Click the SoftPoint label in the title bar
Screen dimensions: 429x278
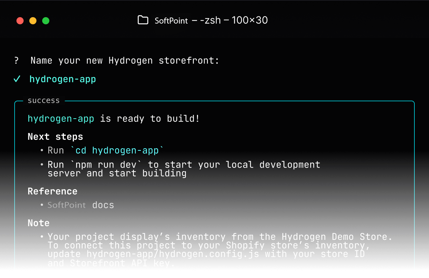[171, 20]
